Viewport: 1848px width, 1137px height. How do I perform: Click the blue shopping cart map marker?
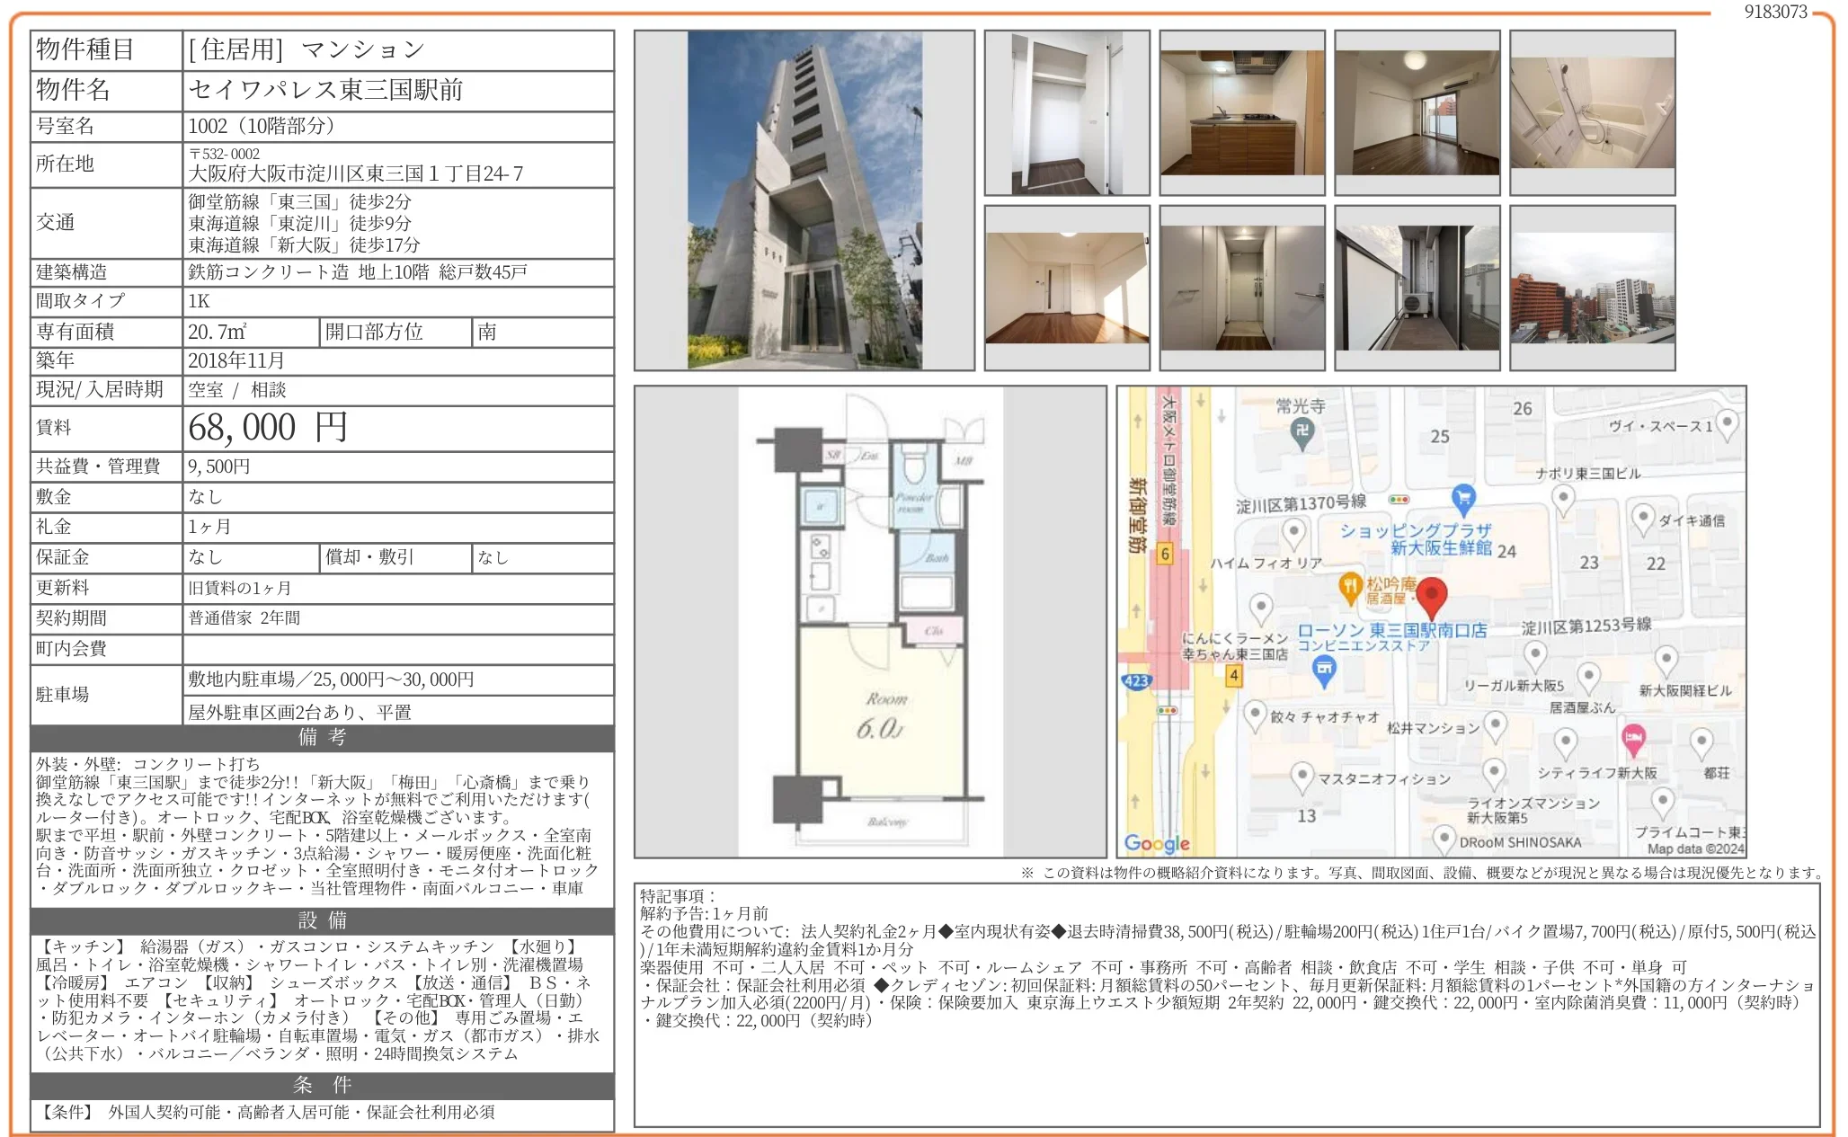[x=1462, y=496]
